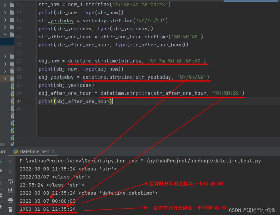Click the green Rerun arrow in the Run panel
The width and height of the screenshot is (280, 215).
click(x=1, y=162)
